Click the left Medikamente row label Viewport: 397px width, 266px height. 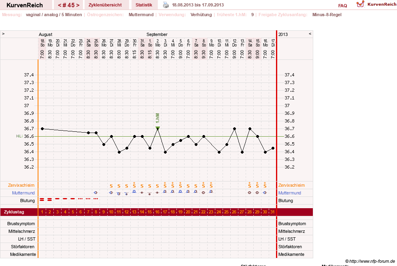(x=23, y=254)
